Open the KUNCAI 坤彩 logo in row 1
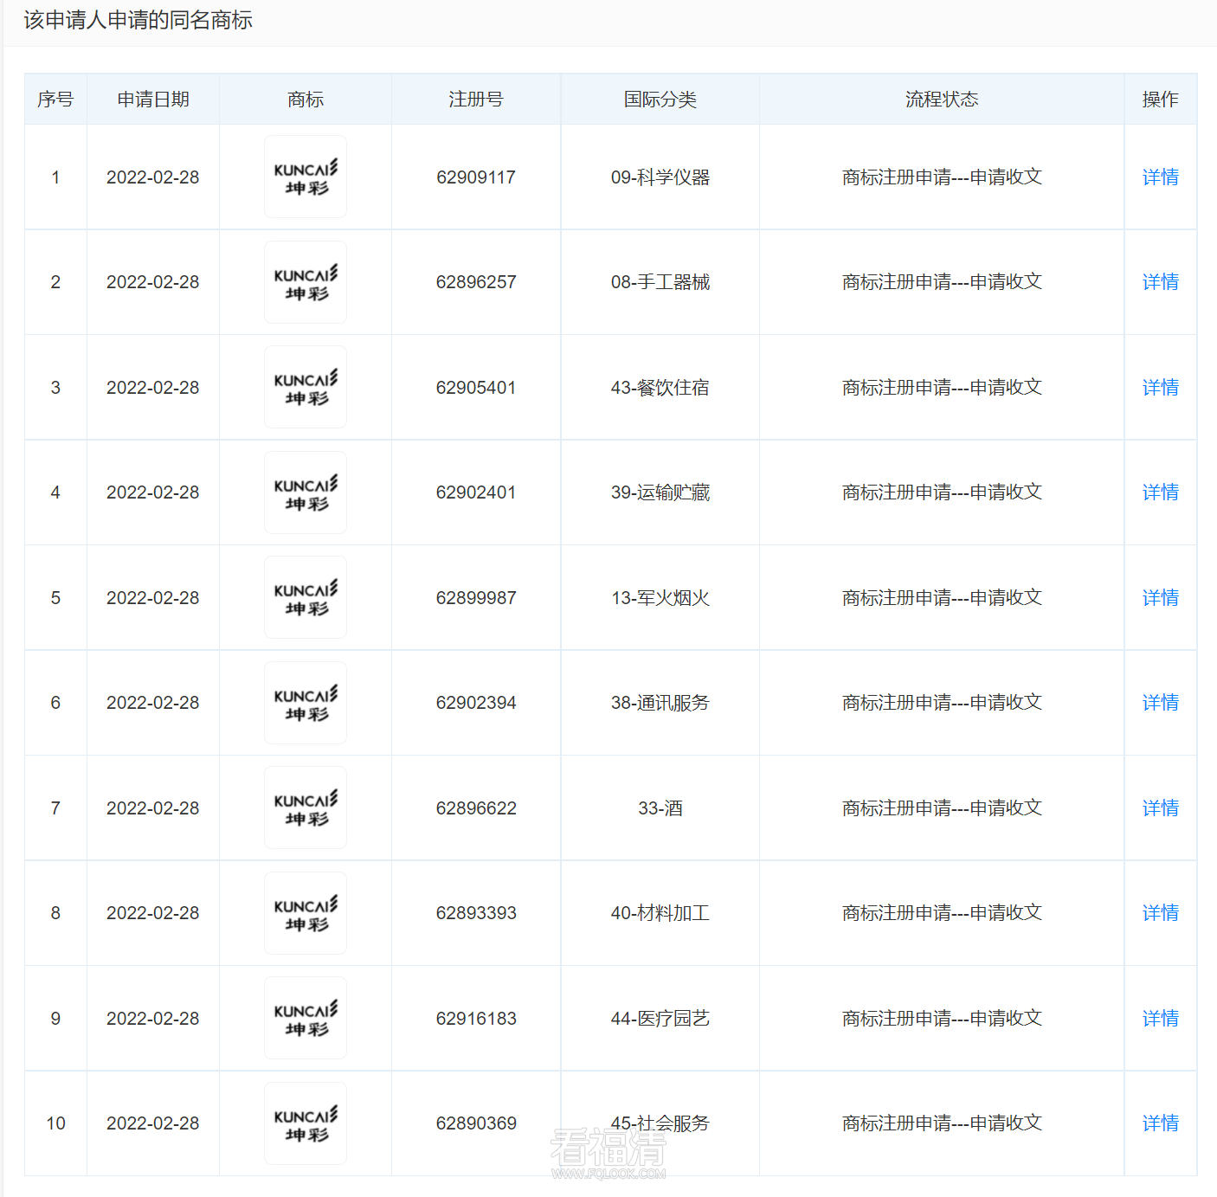 tap(305, 177)
